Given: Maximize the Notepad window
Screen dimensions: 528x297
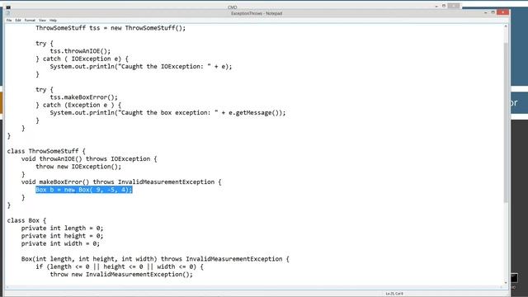Looking at the screenshot, I should click(x=493, y=12).
